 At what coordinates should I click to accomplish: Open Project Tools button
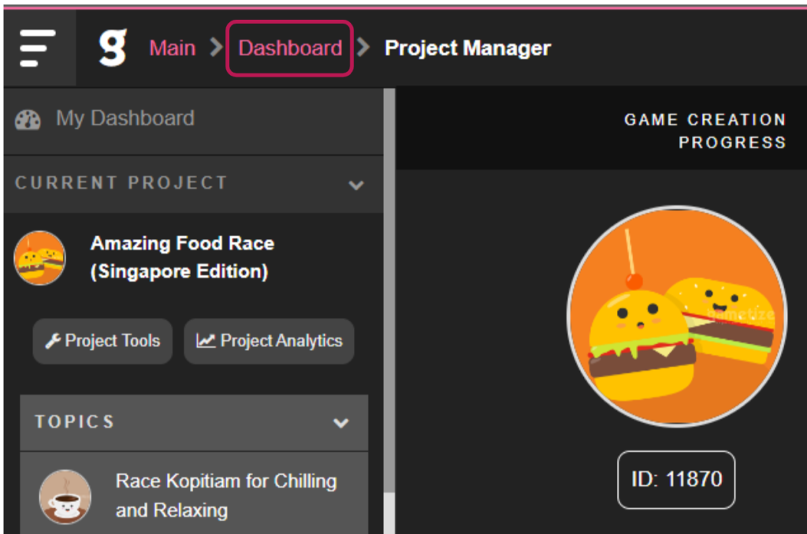pyautogui.click(x=102, y=341)
